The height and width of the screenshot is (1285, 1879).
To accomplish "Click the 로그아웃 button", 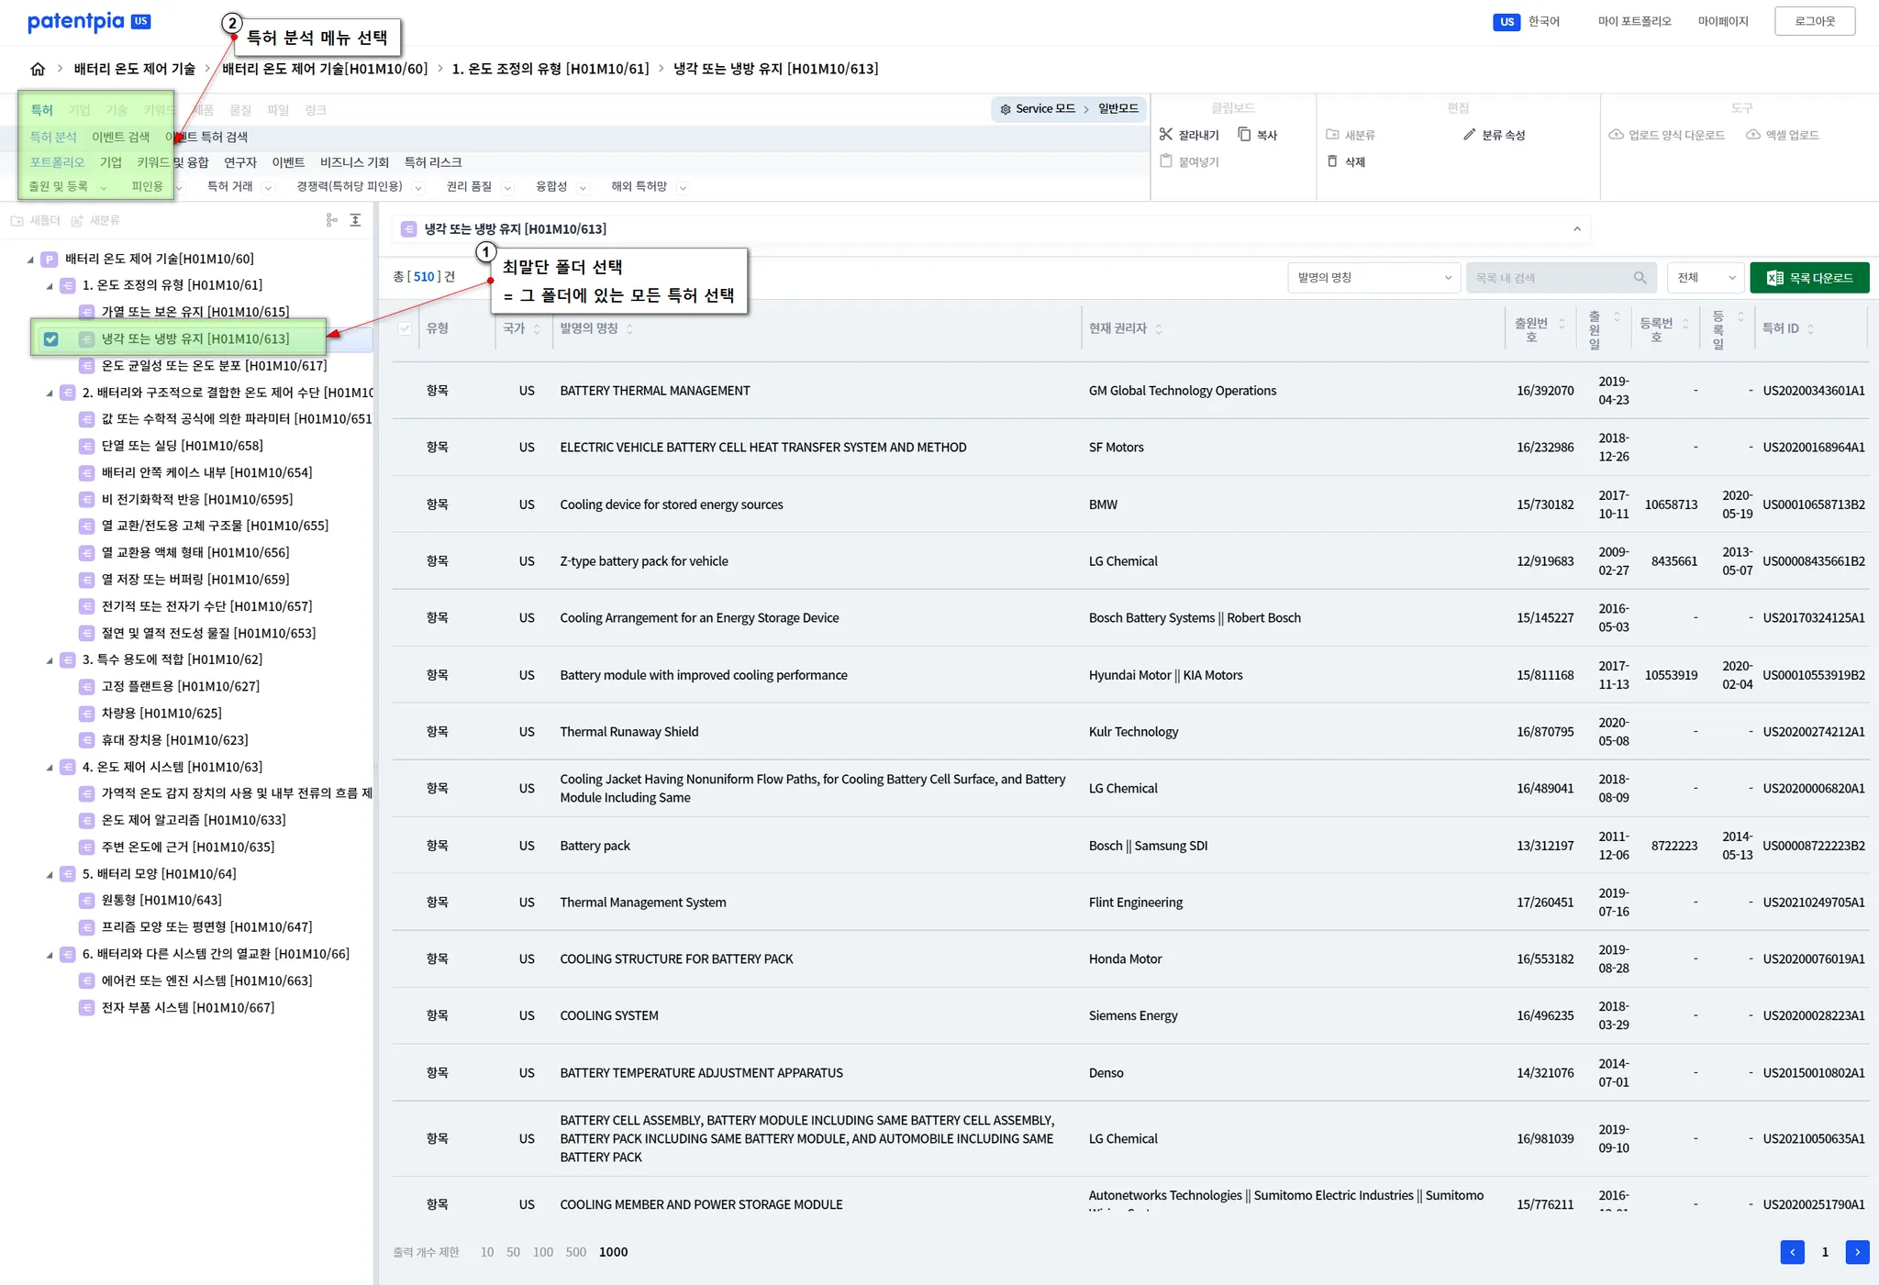I will 1814,21.
